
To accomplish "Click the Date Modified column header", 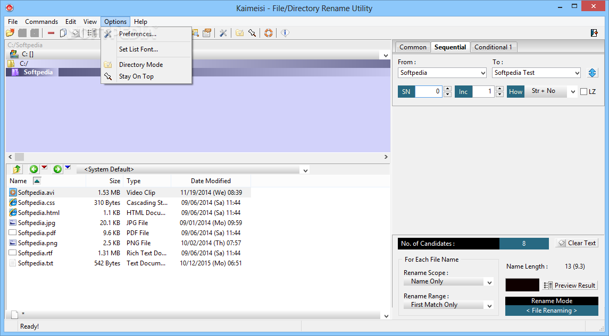I will [211, 180].
